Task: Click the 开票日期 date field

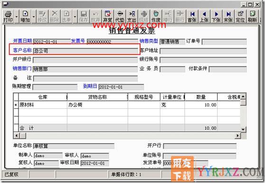Action: click(52, 42)
